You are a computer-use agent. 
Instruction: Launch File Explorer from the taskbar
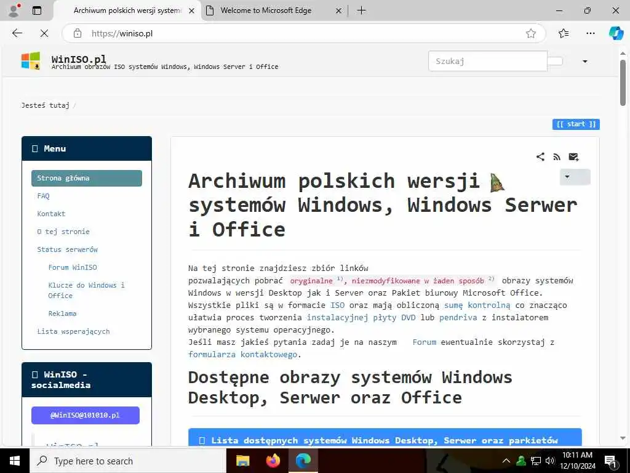click(x=242, y=461)
